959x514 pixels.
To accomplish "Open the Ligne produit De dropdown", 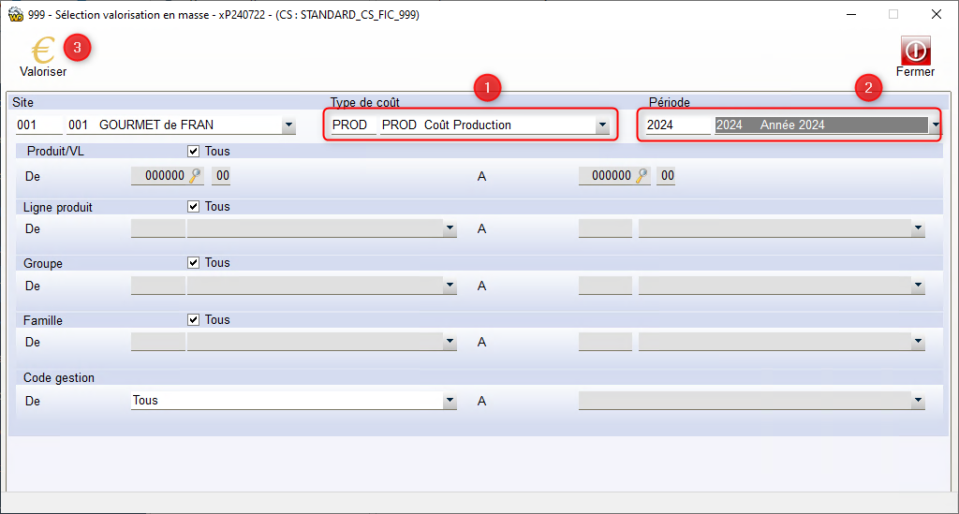I will coord(450,228).
